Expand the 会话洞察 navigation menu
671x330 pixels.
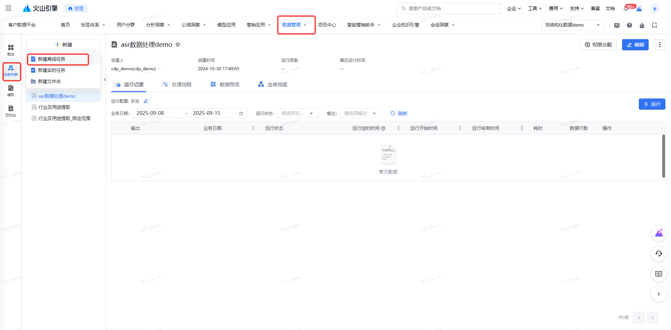click(442, 25)
